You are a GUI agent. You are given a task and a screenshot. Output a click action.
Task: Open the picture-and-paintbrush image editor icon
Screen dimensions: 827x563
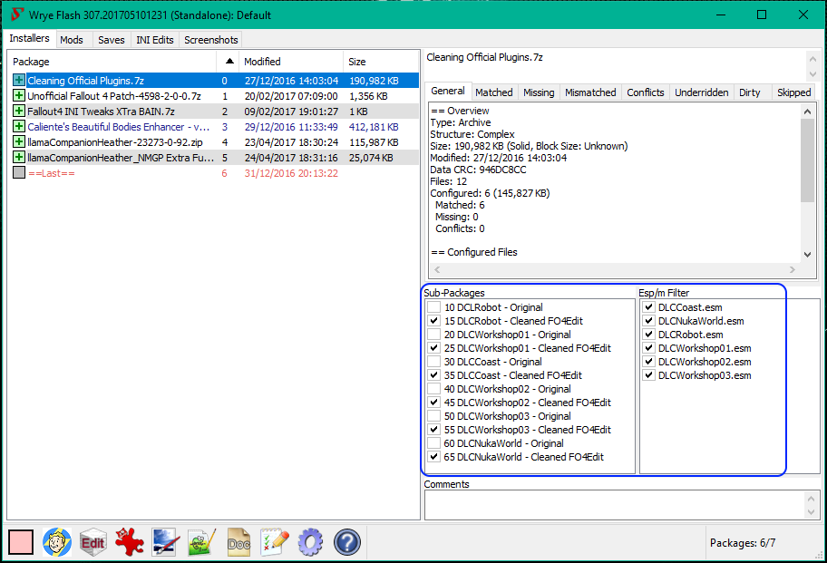click(166, 542)
